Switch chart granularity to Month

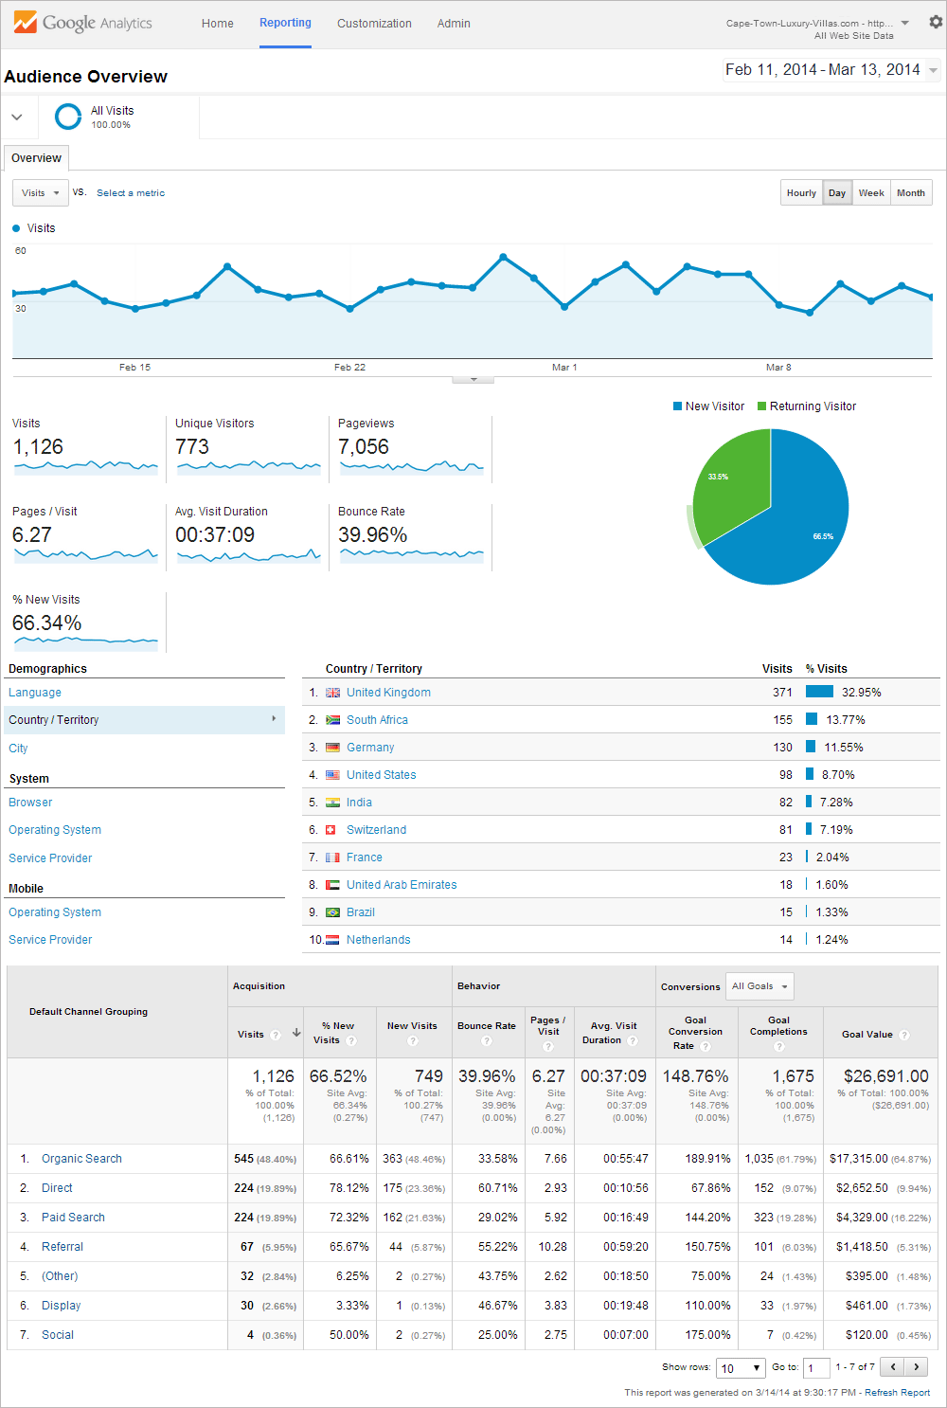click(911, 192)
